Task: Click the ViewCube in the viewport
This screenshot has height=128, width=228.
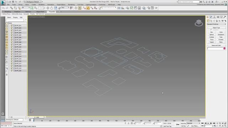Action: (199, 23)
